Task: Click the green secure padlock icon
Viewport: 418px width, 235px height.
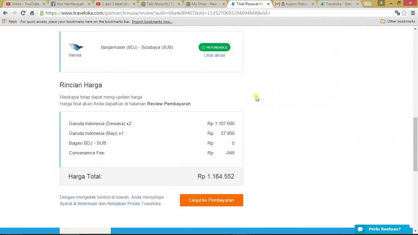Action: pos(41,13)
